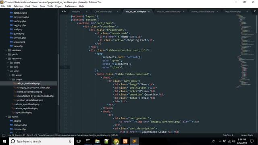Open the File menu

tap(3, 6)
